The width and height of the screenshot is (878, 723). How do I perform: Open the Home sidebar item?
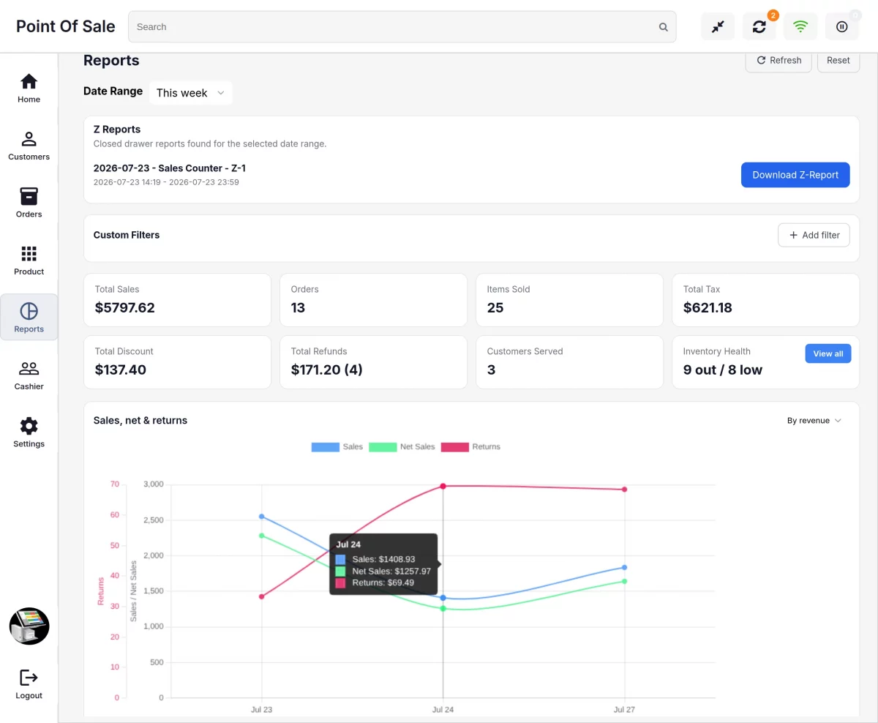point(29,88)
